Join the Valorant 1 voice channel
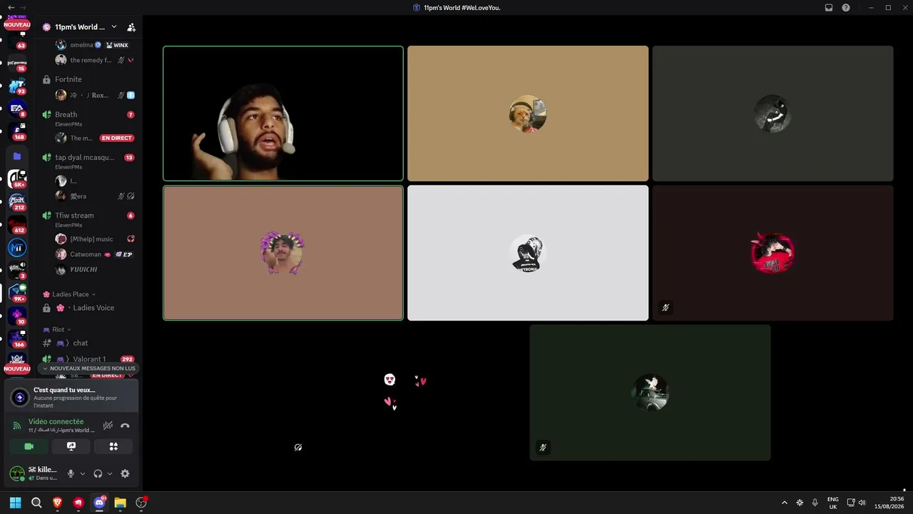 click(x=88, y=359)
